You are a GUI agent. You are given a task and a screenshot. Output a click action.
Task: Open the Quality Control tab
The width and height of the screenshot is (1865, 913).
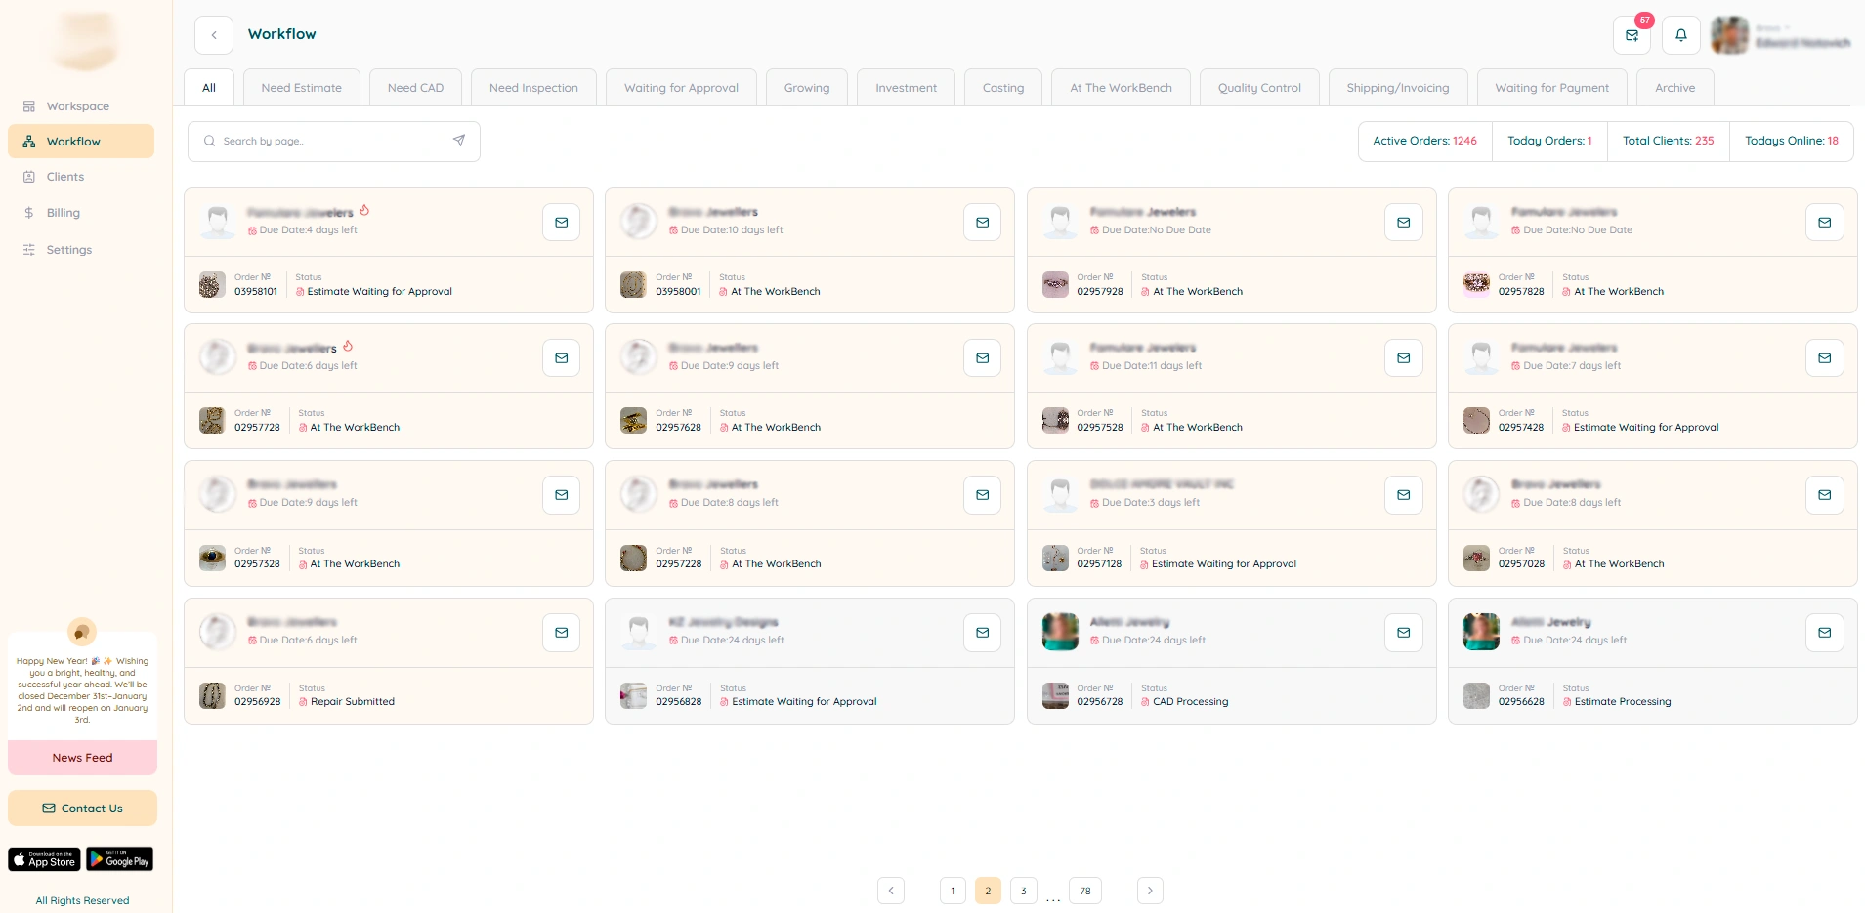[x=1259, y=88]
